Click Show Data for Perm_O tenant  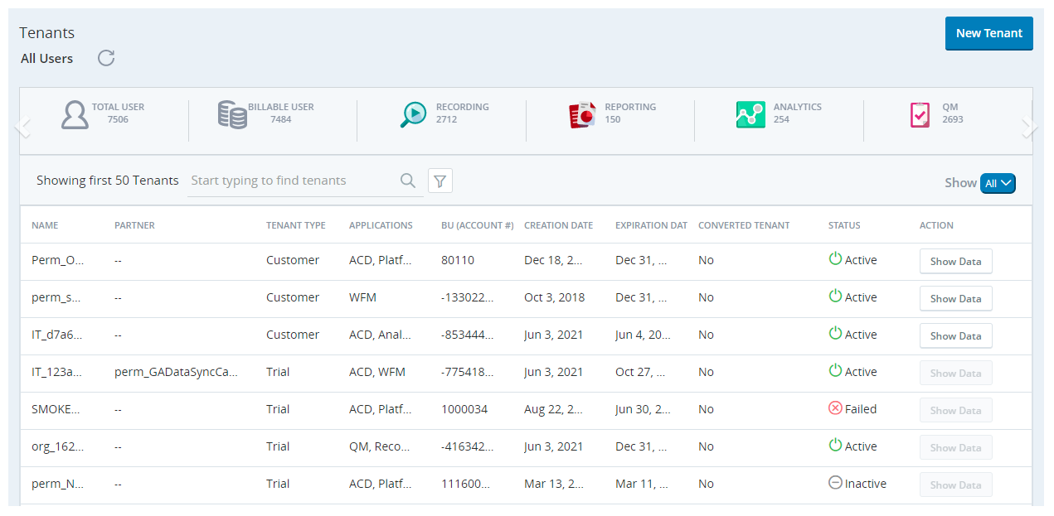click(955, 261)
